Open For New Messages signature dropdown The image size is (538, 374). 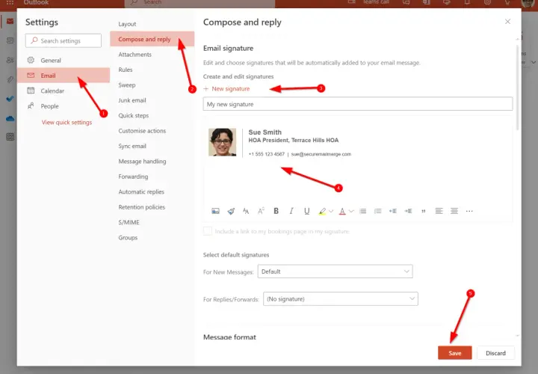[336, 272]
